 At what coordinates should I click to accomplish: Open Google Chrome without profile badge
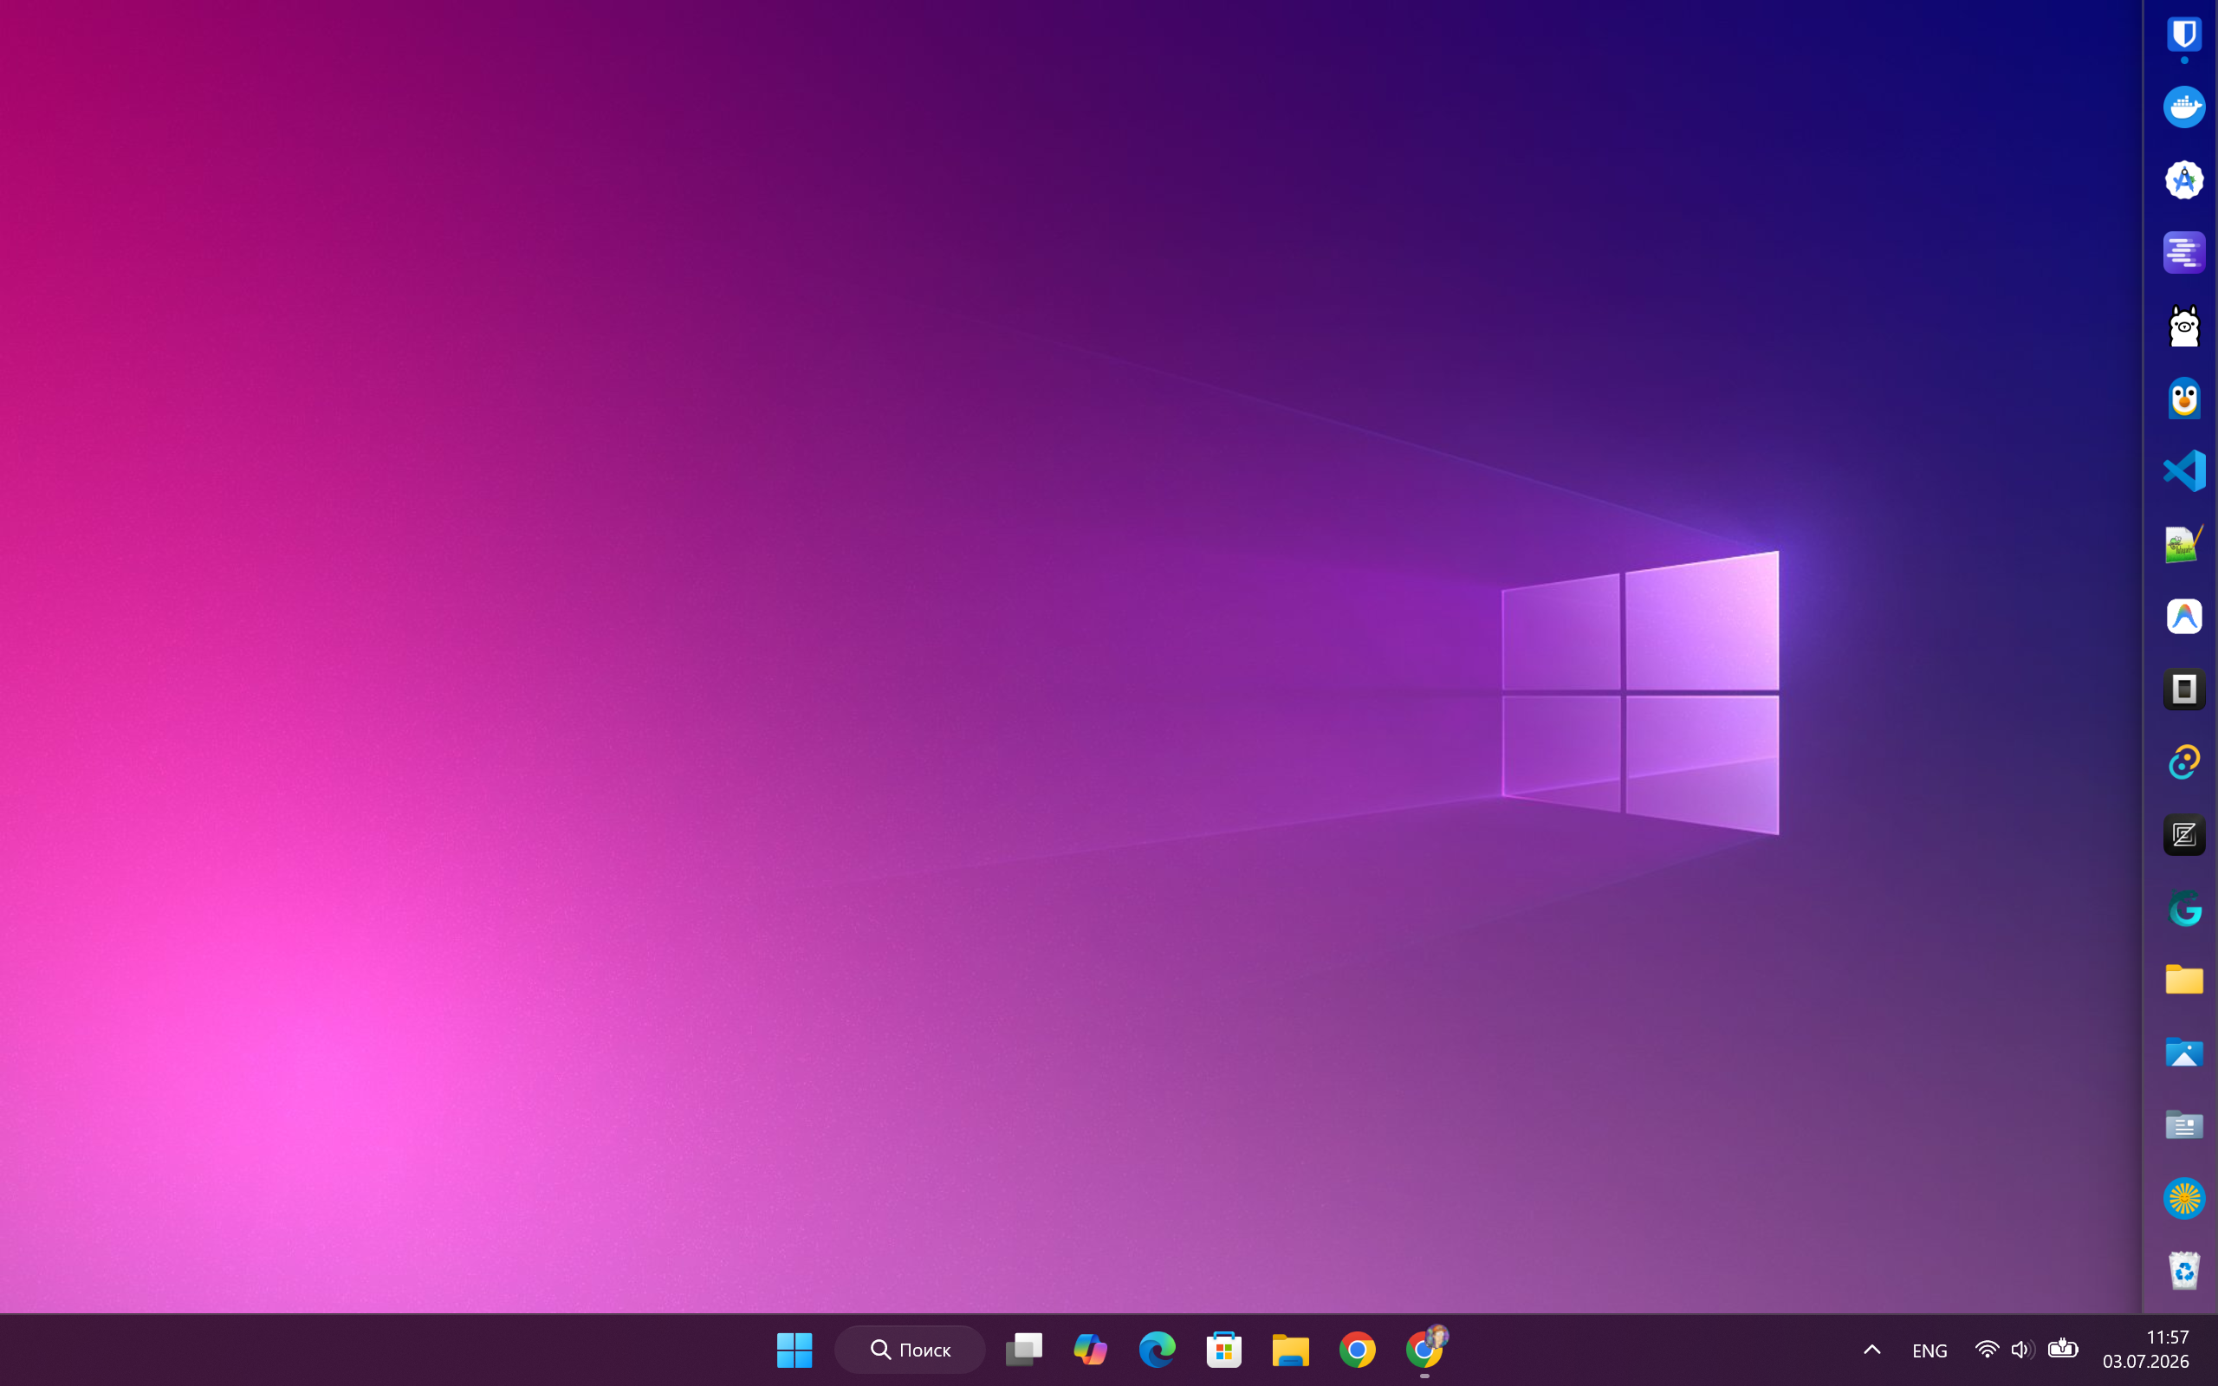(x=1358, y=1350)
